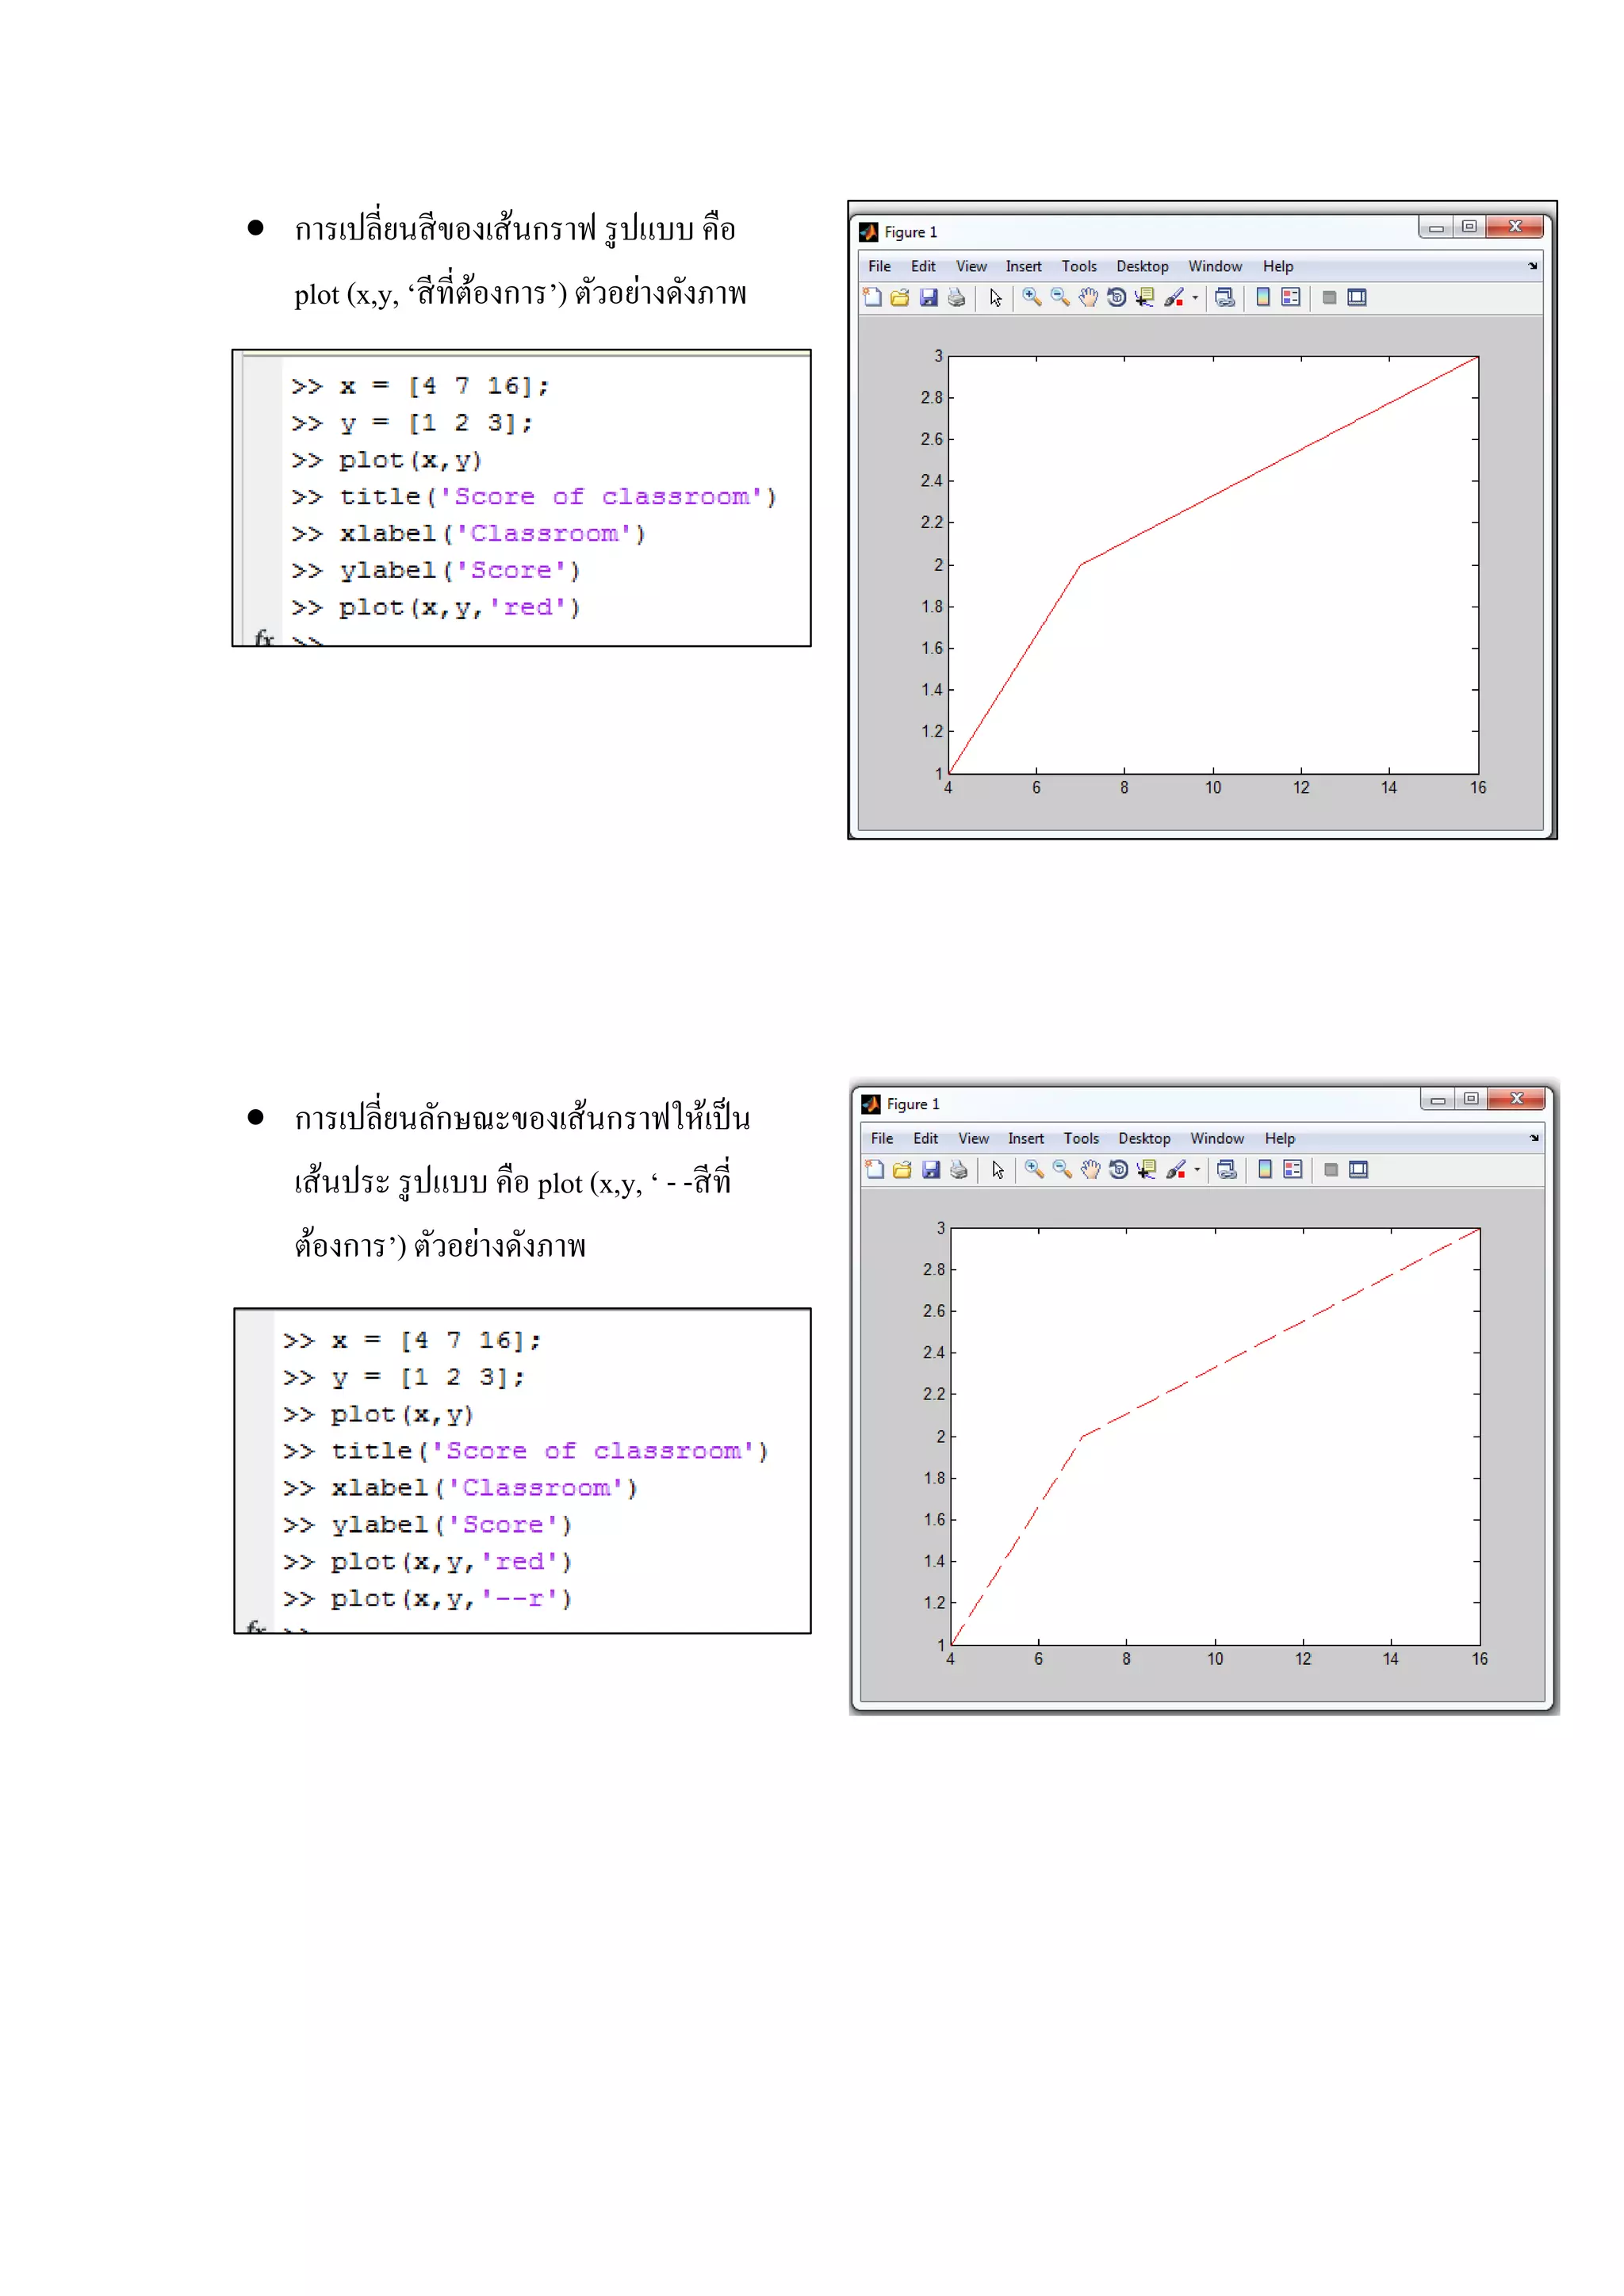This screenshot has height=2296, width=1624.
Task: Select Pan hand tool in solid-line Figure window
Action: (1088, 297)
